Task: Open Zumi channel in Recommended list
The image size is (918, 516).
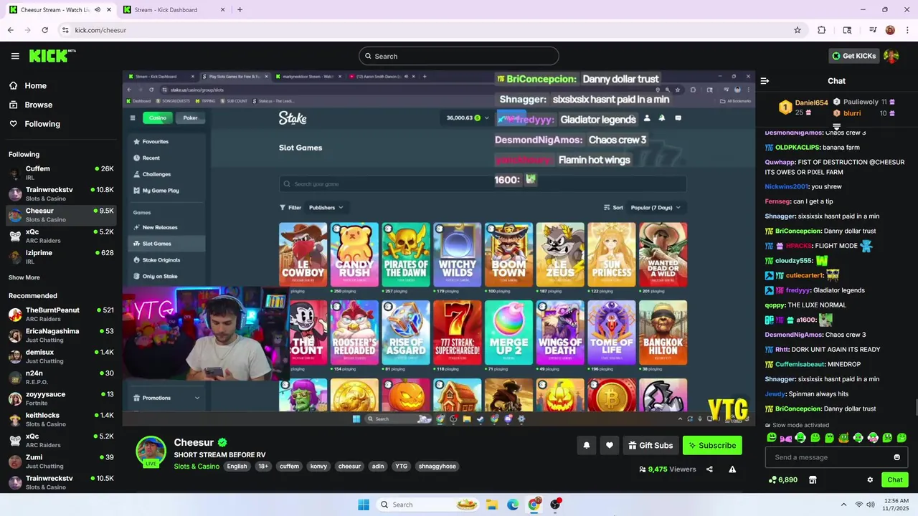Action: pyautogui.click(x=61, y=461)
